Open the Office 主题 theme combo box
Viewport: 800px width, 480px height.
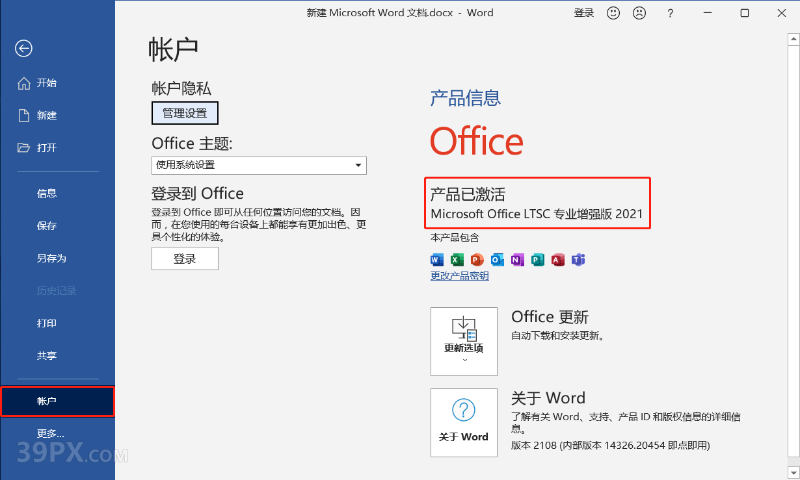click(x=259, y=165)
